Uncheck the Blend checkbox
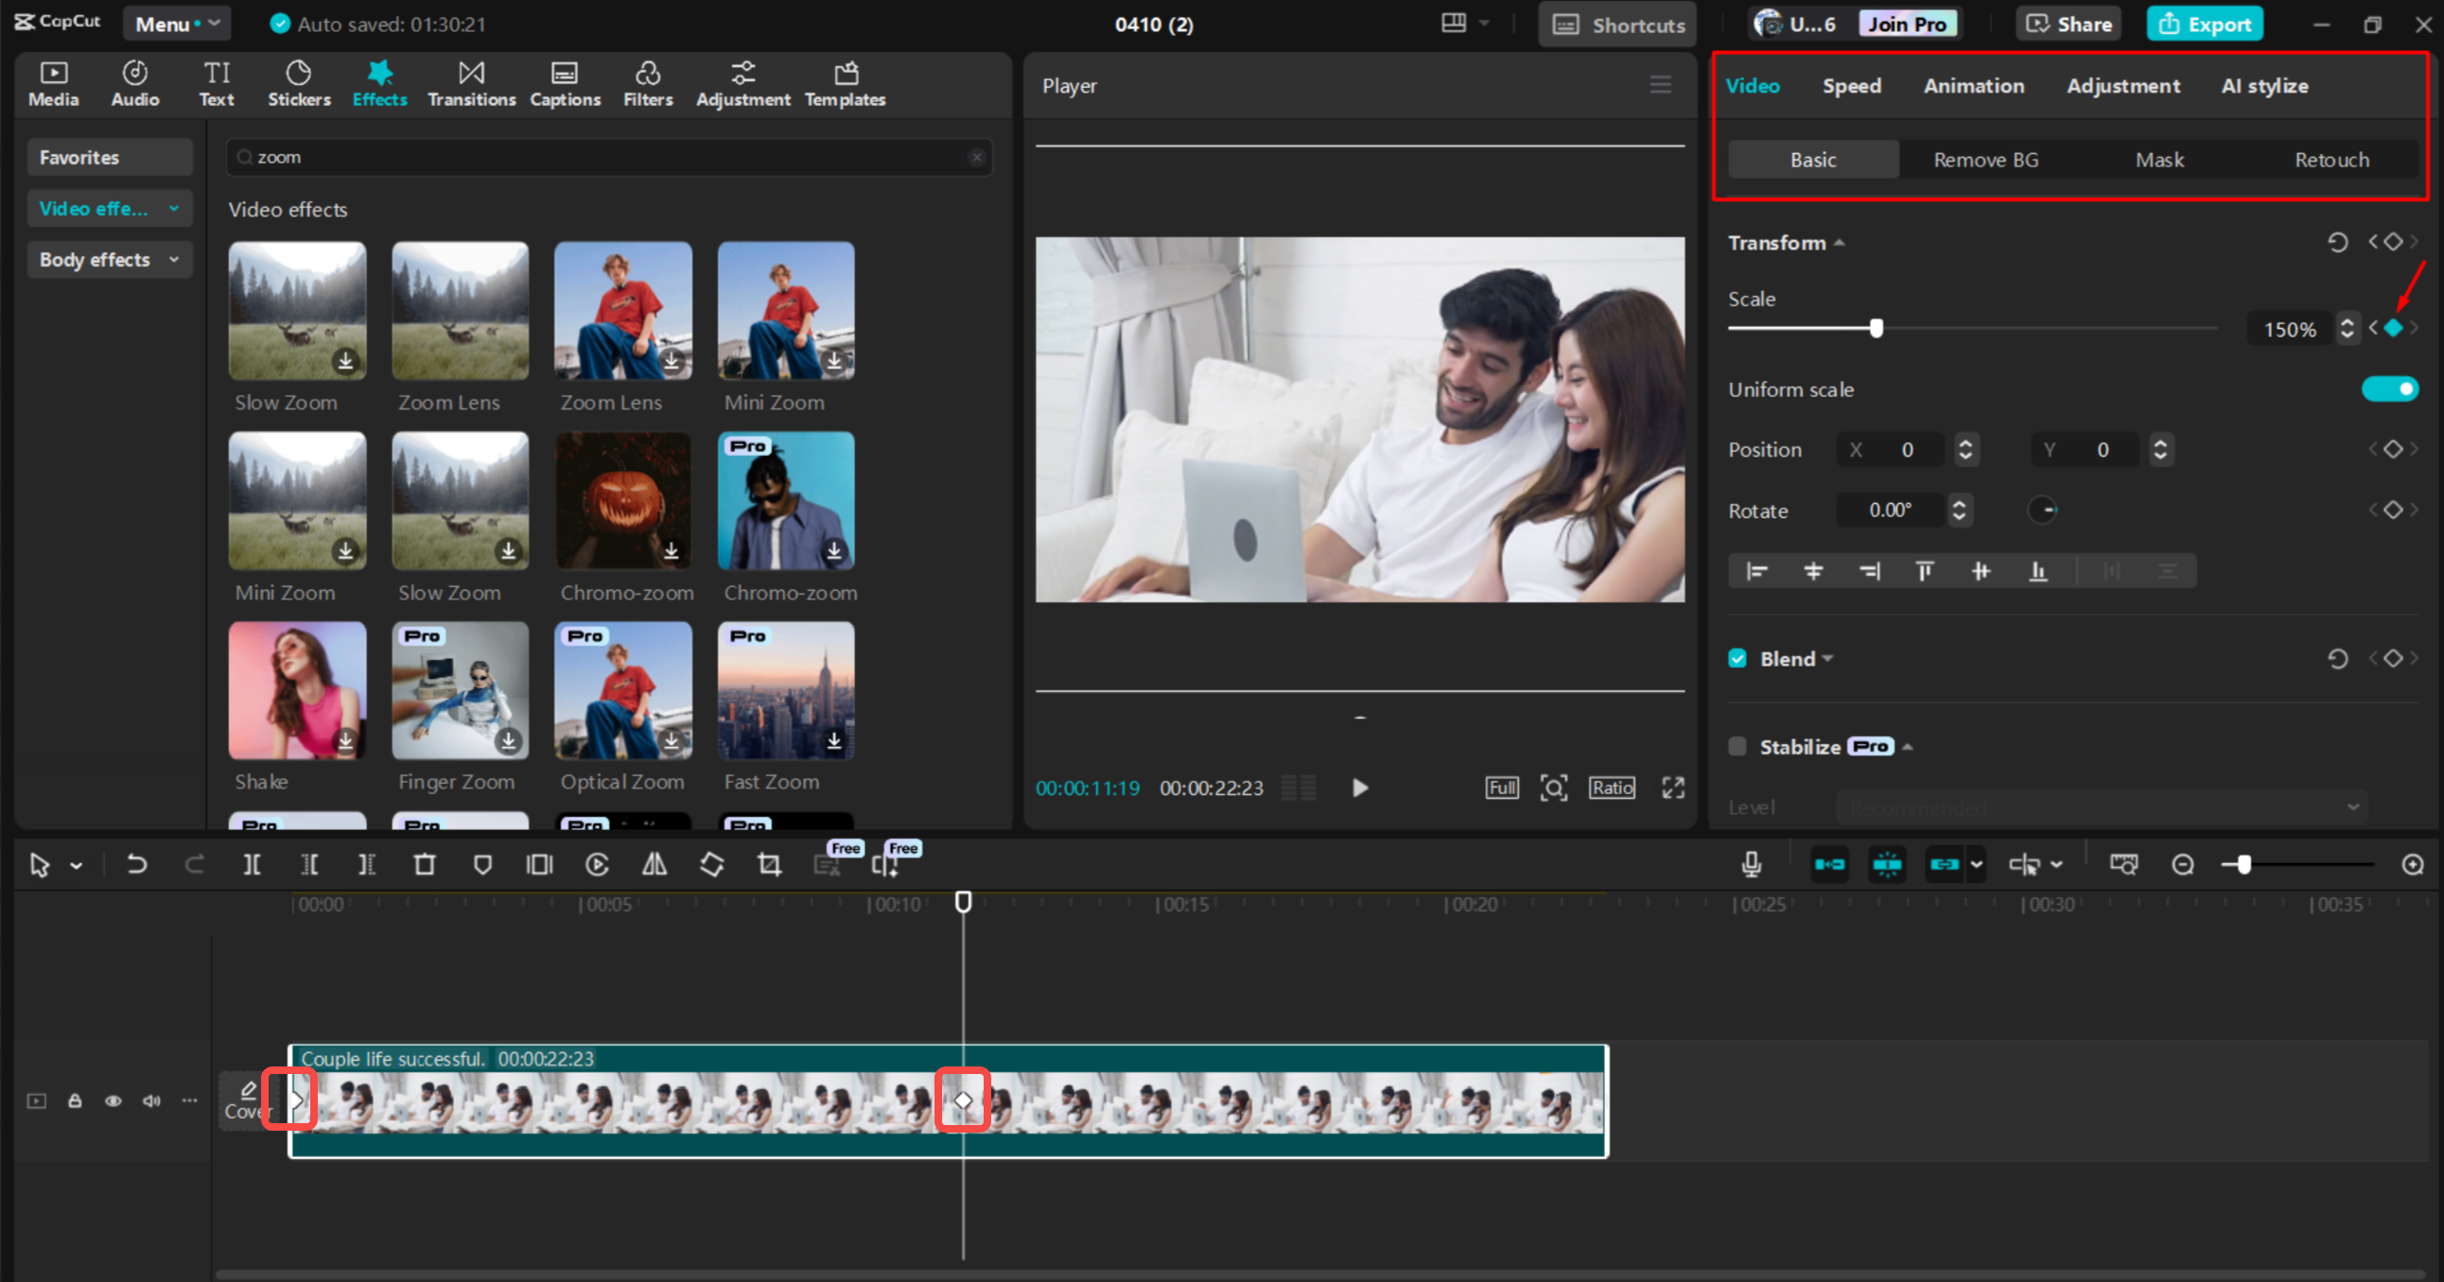The width and height of the screenshot is (2444, 1282). [1737, 658]
